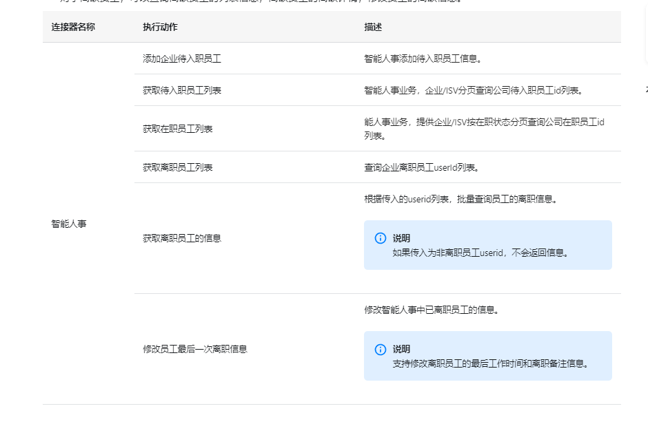Click the info icon in the last-work-time note
The height and width of the screenshot is (424, 648).
(381, 349)
